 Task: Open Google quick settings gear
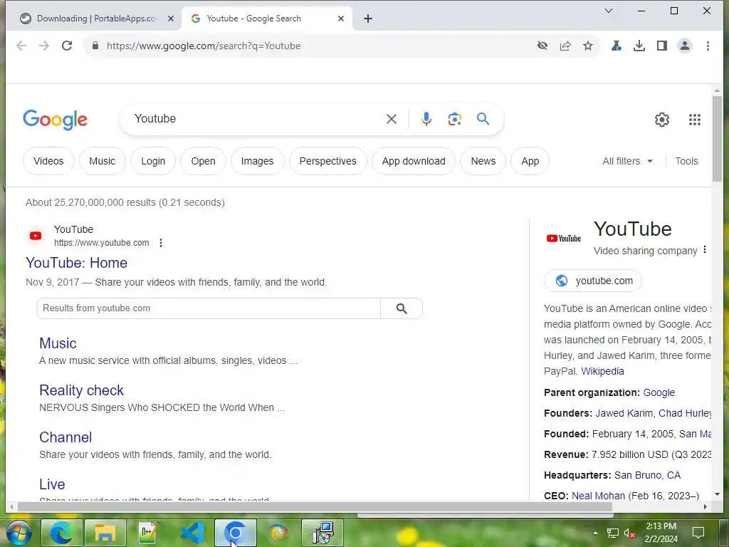pyautogui.click(x=662, y=120)
